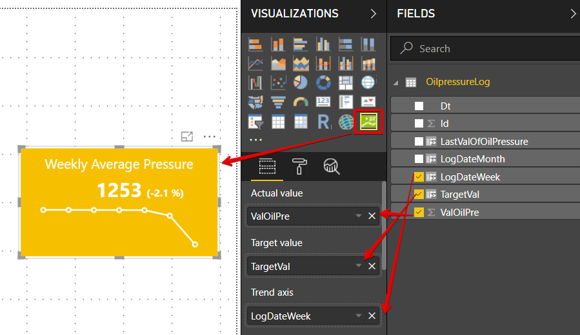The width and height of the screenshot is (580, 335).
Task: Switch to the Format paint roller tab
Action: (301, 166)
